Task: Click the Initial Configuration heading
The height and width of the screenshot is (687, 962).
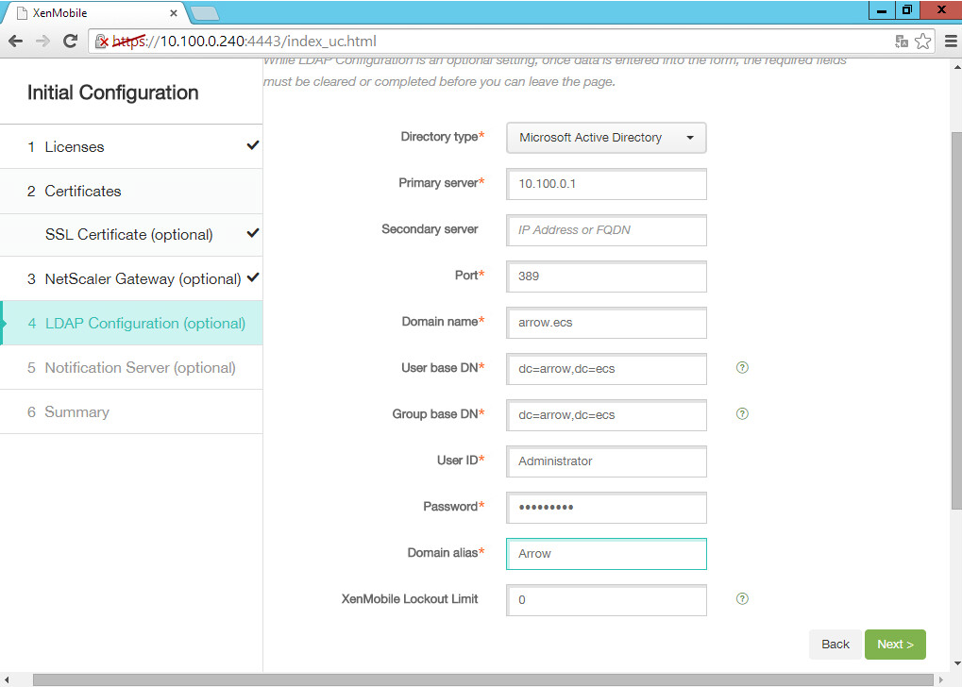Action: [x=113, y=92]
